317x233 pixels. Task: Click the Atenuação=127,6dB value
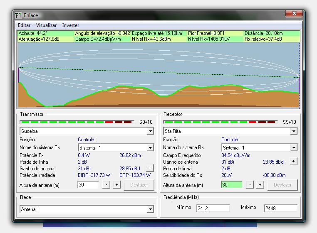point(39,39)
